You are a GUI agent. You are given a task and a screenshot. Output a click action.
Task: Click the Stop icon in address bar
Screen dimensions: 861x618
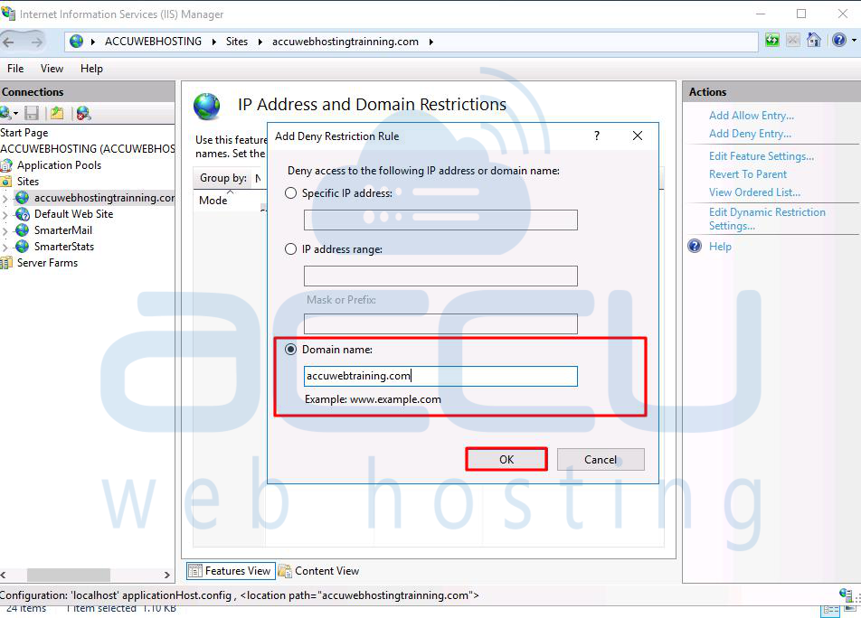pos(792,40)
